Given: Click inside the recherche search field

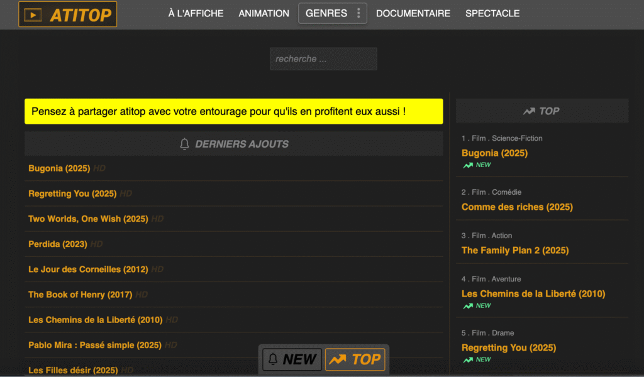Looking at the screenshot, I should (323, 58).
